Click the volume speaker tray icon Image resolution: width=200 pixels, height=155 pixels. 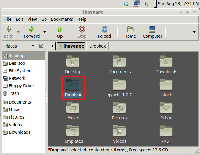(147, 4)
